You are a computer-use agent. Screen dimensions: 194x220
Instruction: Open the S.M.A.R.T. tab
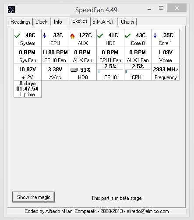pos(104,22)
